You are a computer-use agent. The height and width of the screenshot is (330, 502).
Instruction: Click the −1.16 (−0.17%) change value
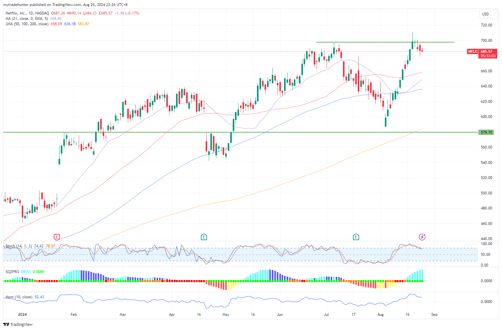click(x=127, y=13)
